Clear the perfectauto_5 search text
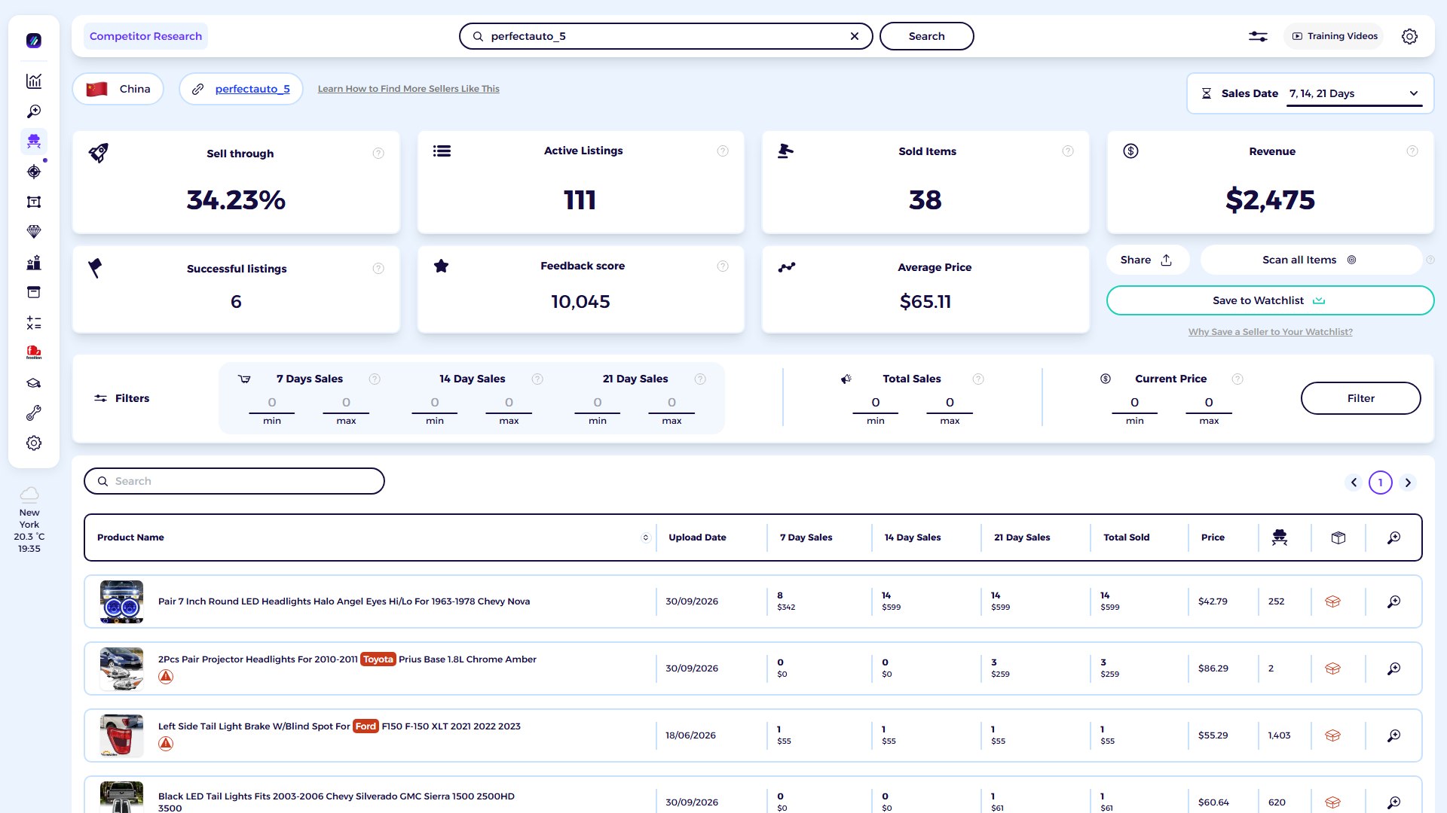Viewport: 1447px width, 813px height. pos(855,36)
